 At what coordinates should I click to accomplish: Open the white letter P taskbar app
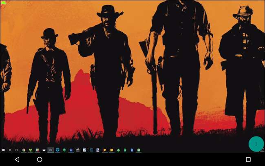coord(84,150)
